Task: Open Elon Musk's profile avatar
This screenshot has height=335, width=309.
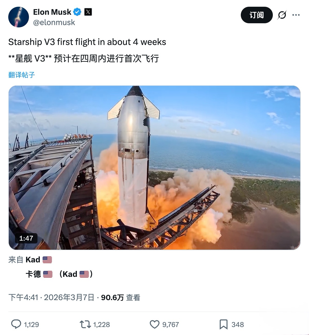Action: tap(18, 17)
